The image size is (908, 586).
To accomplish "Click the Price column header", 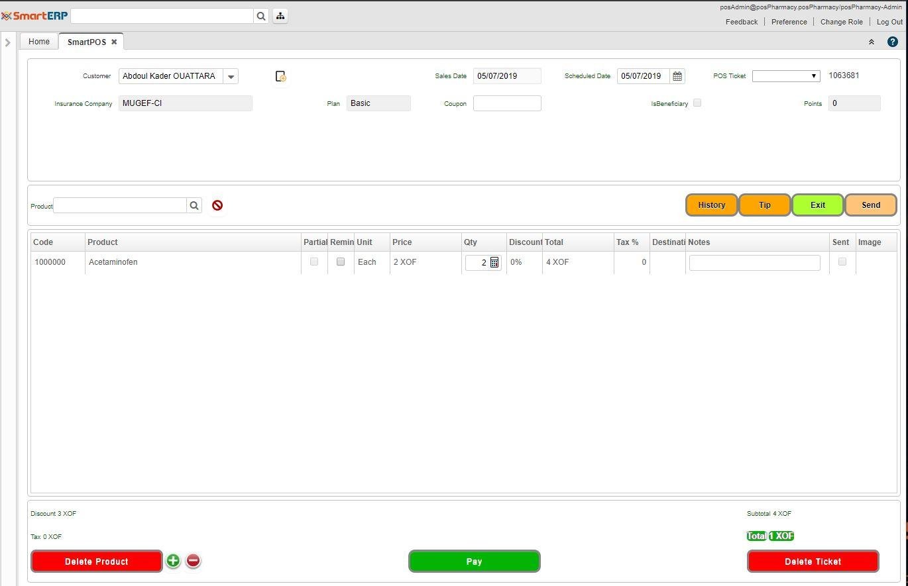I will pyautogui.click(x=426, y=242).
